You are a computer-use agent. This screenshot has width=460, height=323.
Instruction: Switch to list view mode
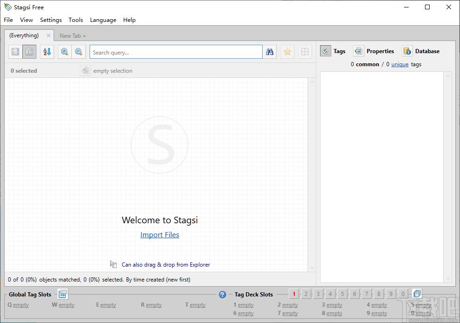15,52
